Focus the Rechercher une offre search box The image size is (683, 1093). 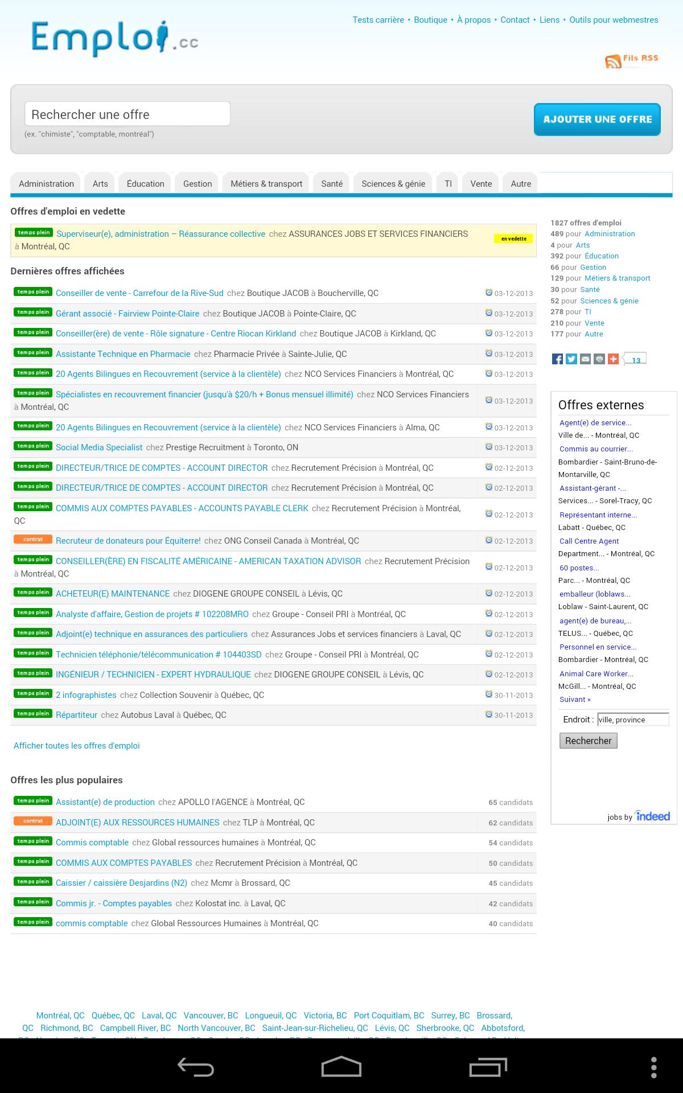pyautogui.click(x=127, y=114)
